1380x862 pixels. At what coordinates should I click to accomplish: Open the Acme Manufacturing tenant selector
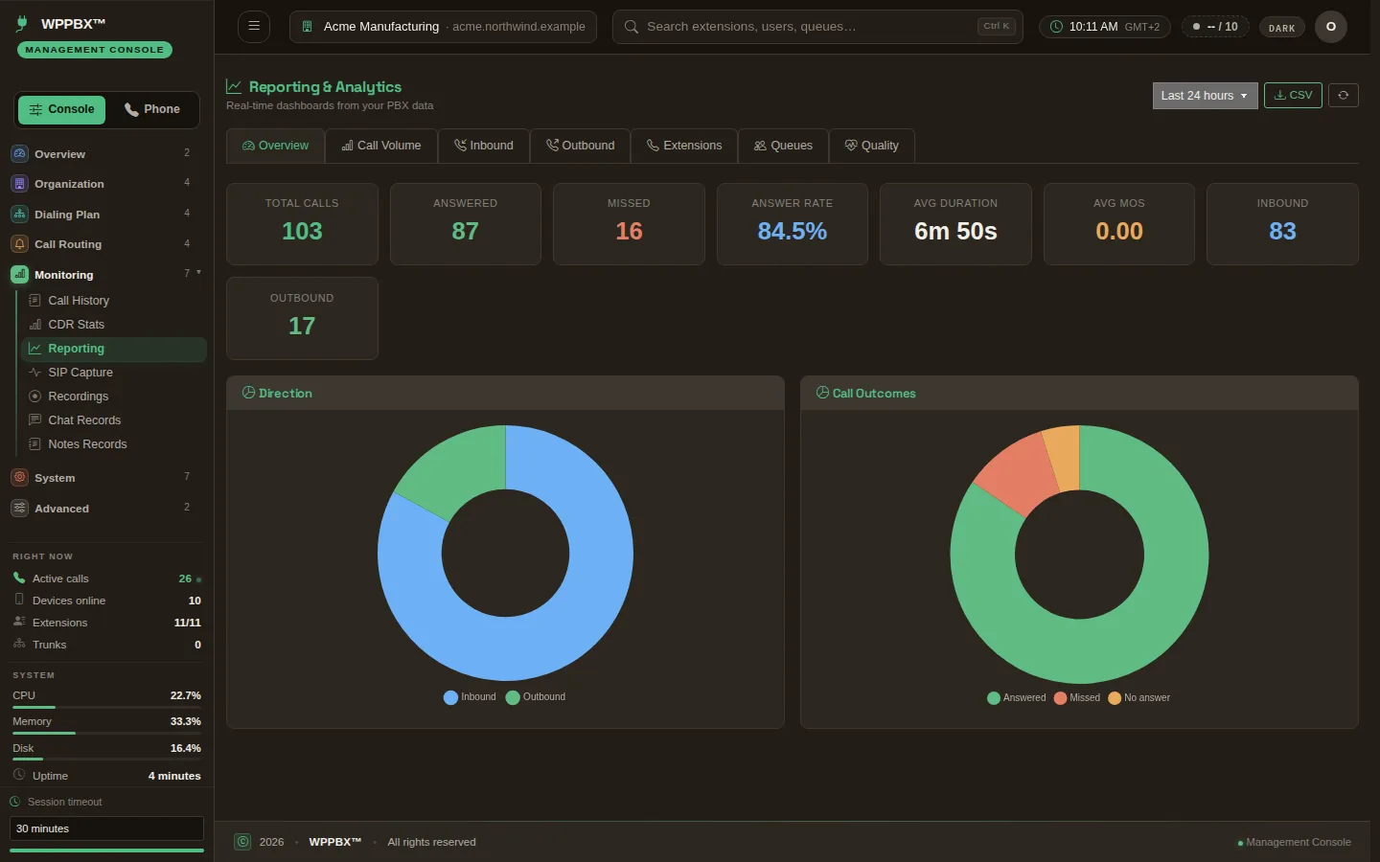tap(443, 27)
